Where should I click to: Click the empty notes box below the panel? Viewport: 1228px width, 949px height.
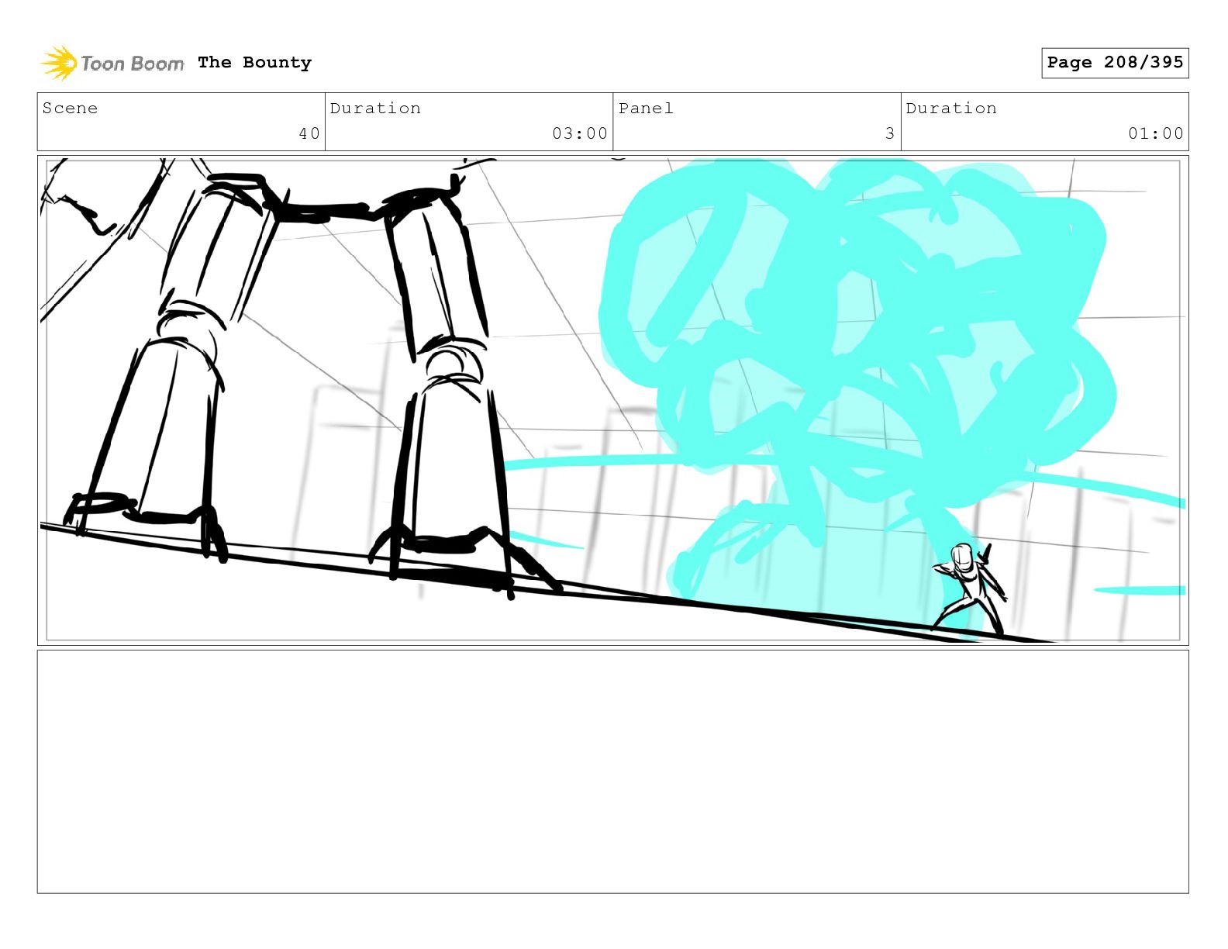(x=613, y=771)
